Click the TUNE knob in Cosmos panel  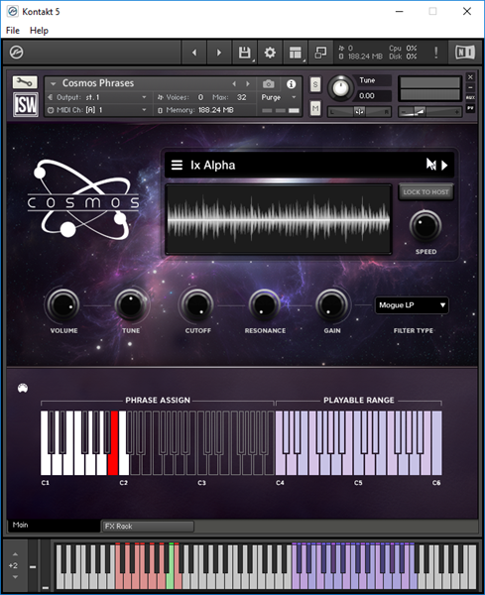click(x=131, y=304)
